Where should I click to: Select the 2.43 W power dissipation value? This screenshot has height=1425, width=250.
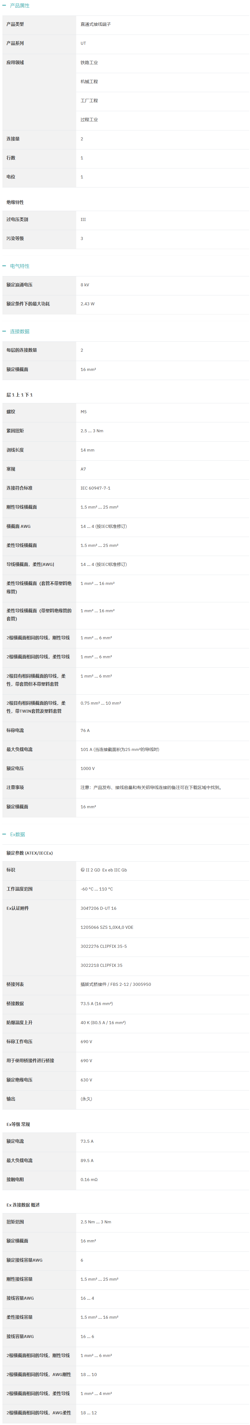(x=88, y=304)
